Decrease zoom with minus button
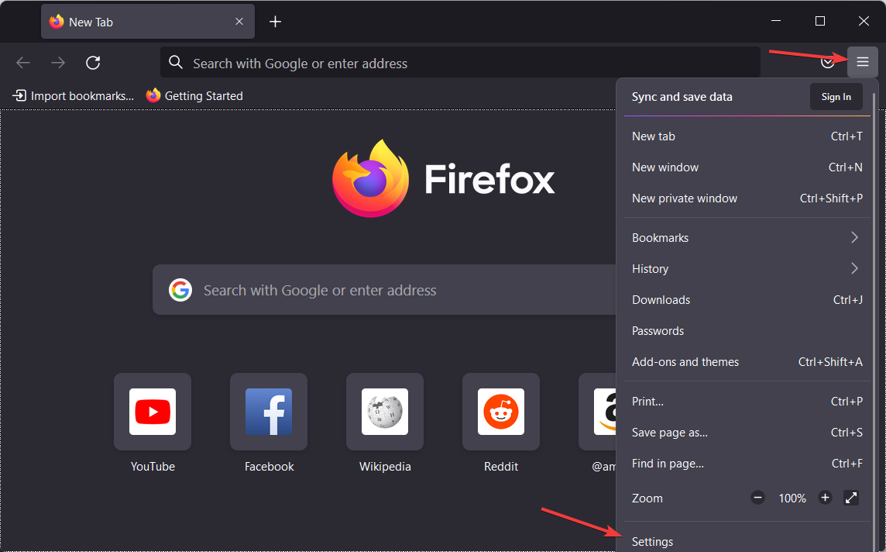 click(757, 498)
